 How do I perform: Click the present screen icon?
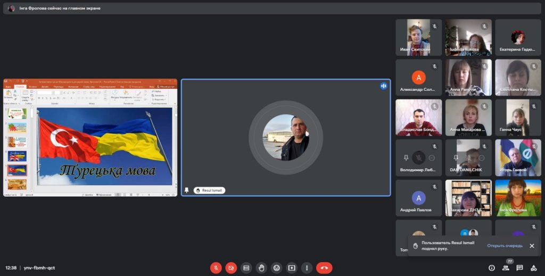click(x=291, y=267)
